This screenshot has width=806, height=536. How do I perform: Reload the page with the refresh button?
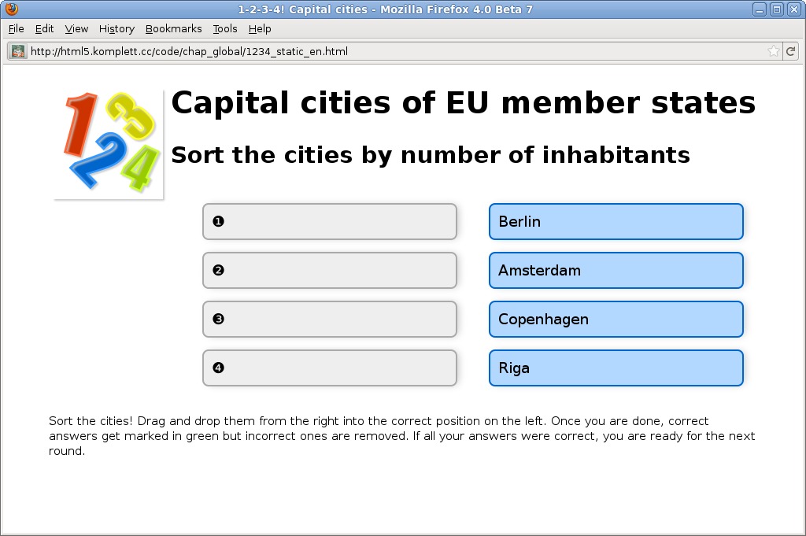(x=790, y=51)
